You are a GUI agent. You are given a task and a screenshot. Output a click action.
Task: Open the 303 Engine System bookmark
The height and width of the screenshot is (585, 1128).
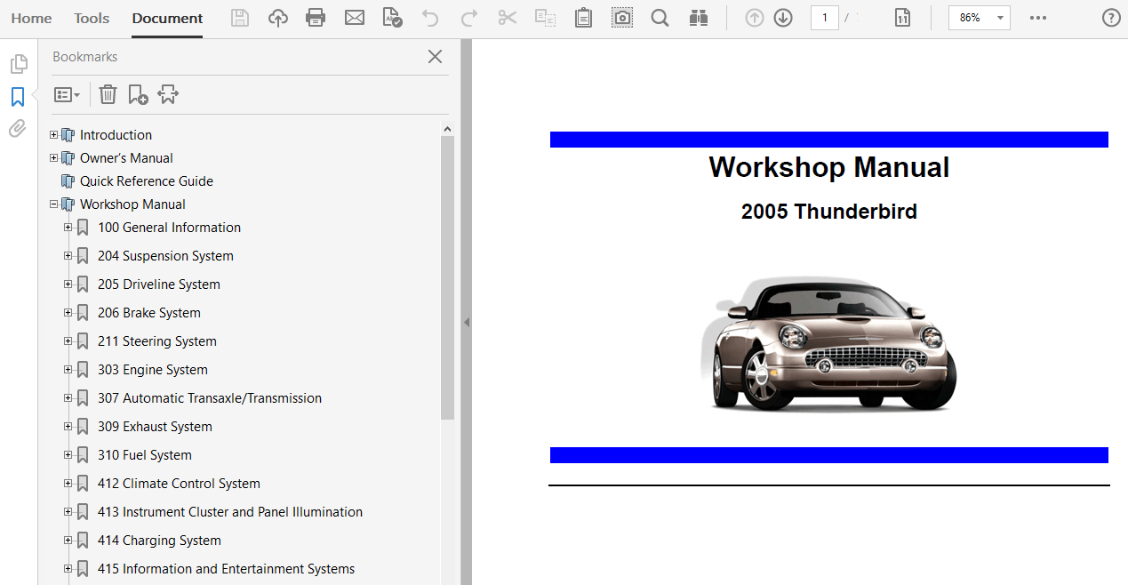[152, 370]
